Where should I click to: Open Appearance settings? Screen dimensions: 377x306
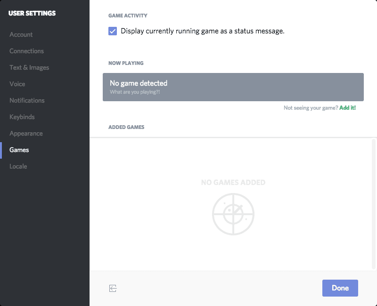pos(26,134)
